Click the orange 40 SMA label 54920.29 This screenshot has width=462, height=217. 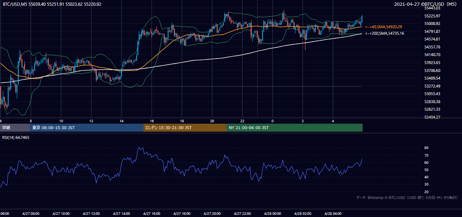point(384,27)
